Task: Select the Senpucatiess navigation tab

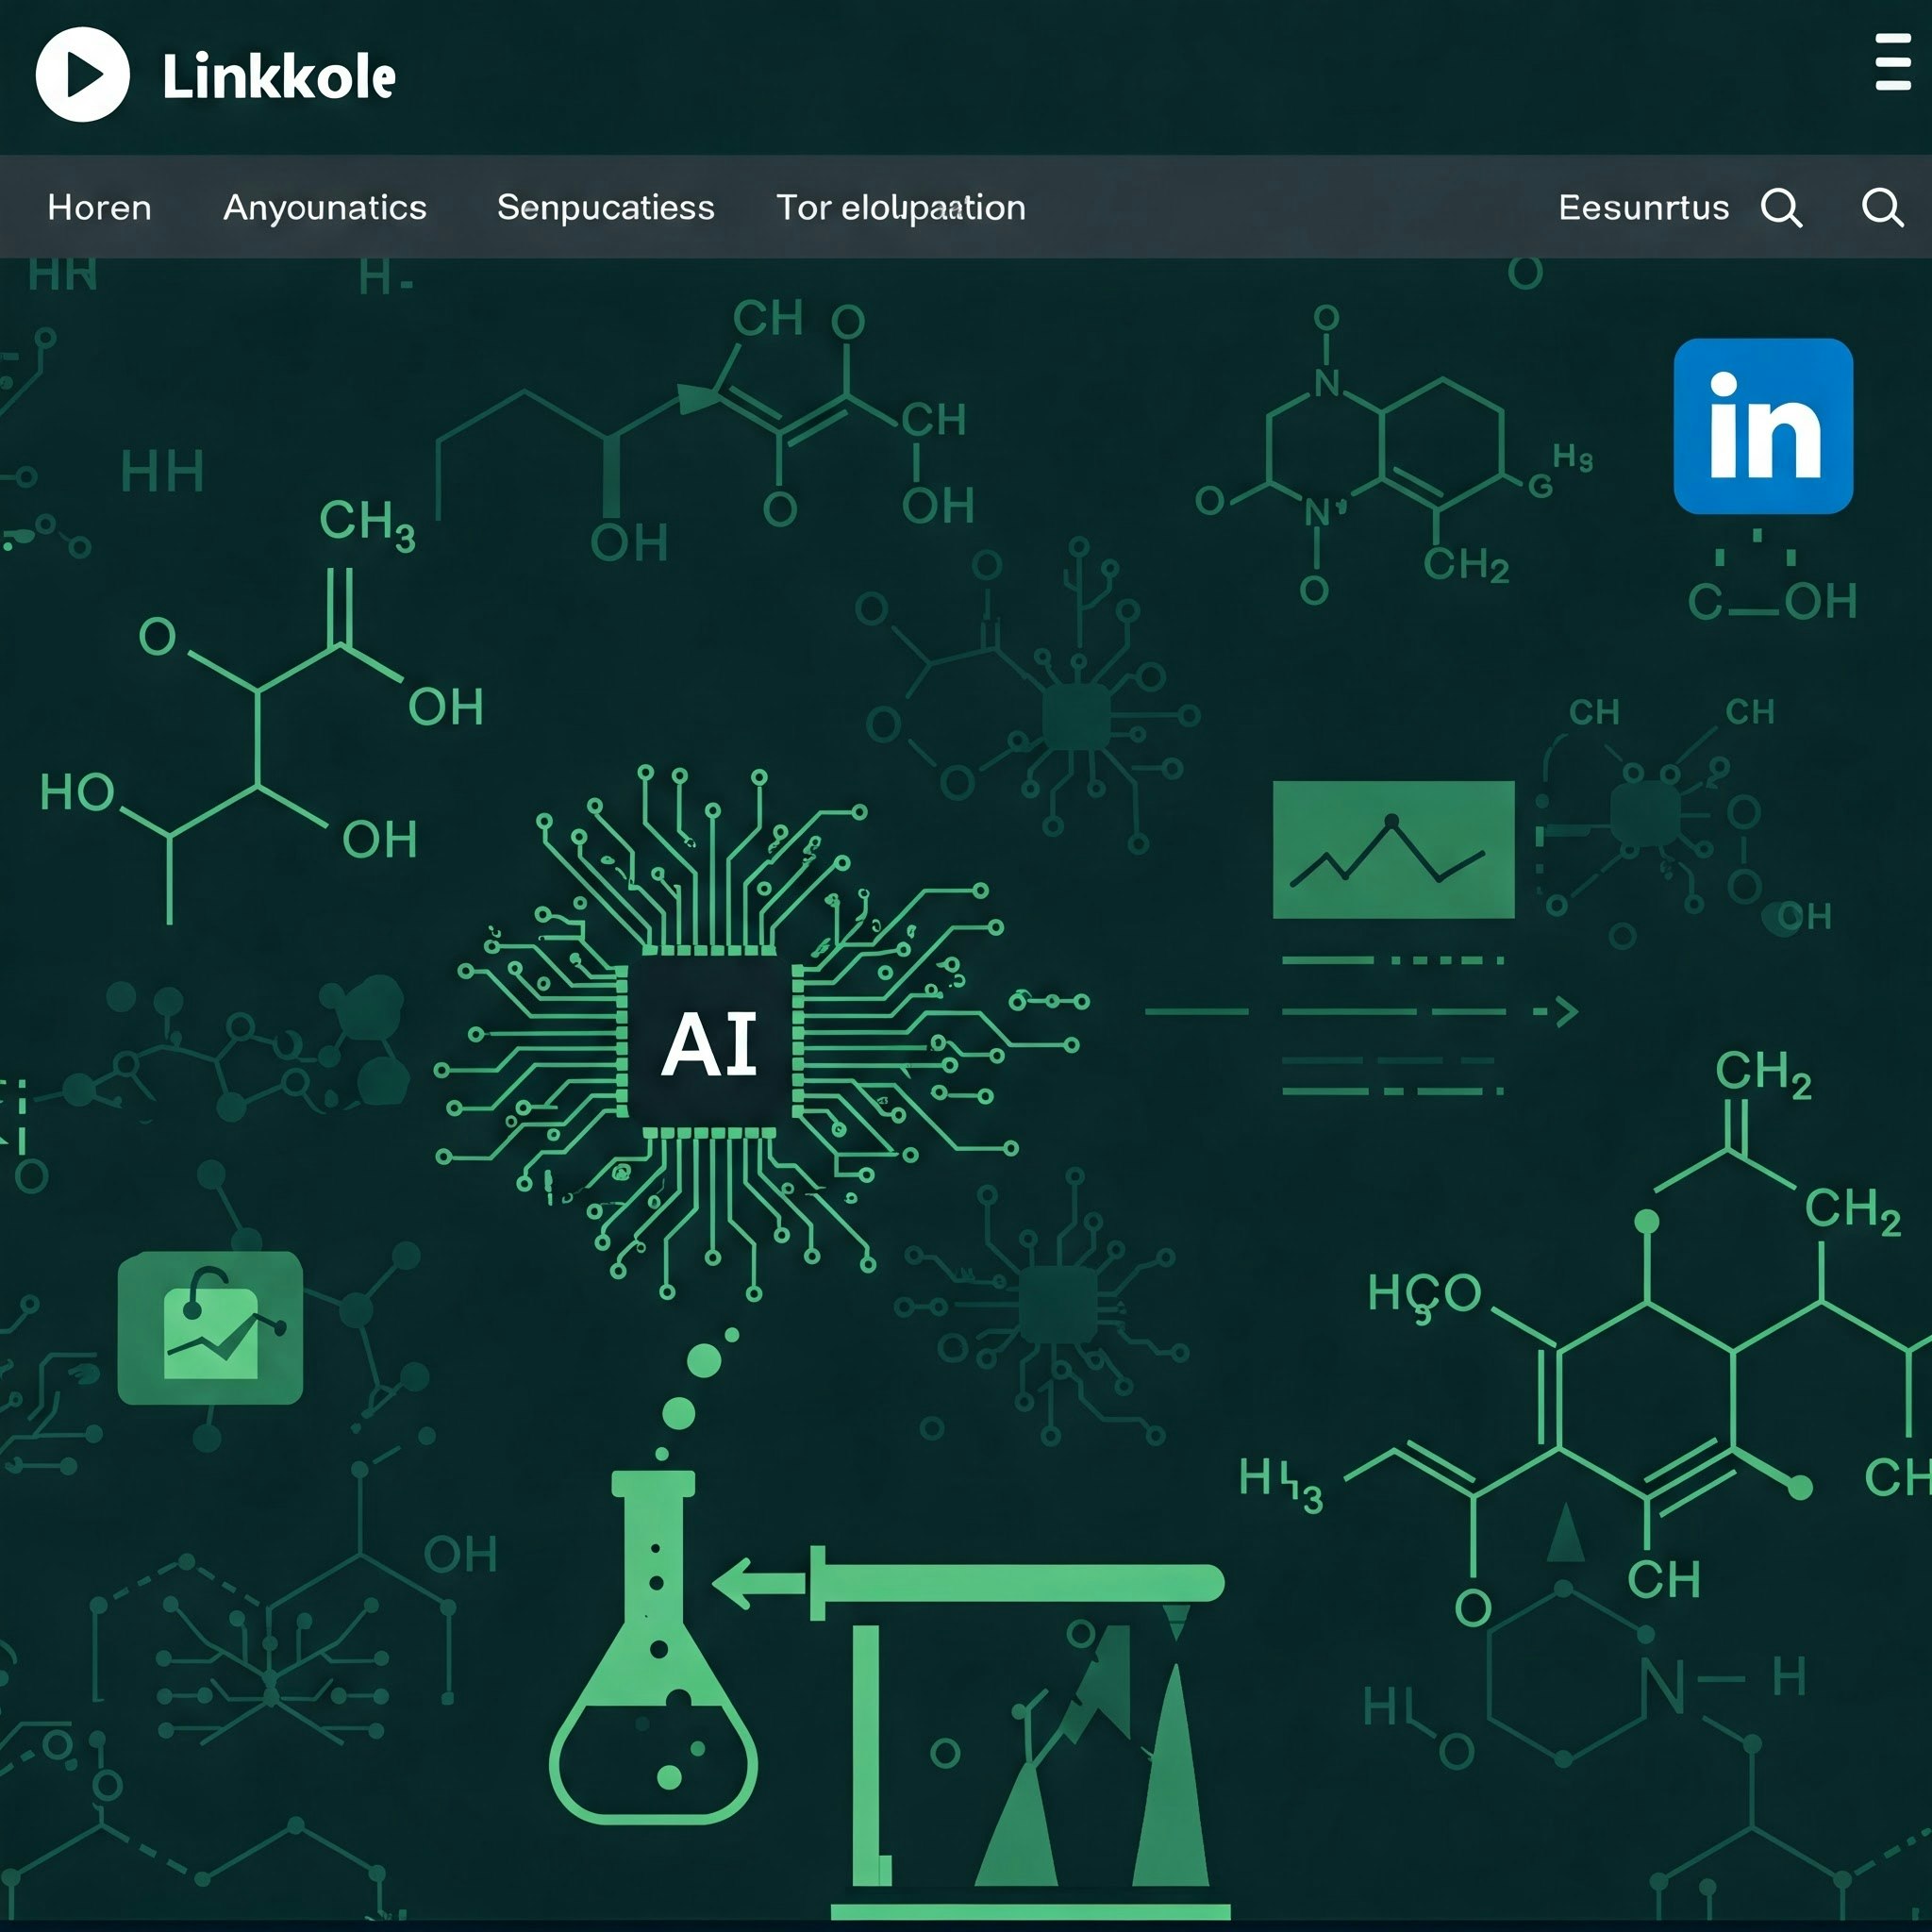Action: pos(605,208)
